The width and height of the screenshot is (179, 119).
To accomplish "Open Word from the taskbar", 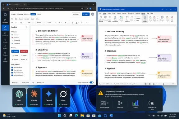I will pyautogui.click(x=111, y=116).
